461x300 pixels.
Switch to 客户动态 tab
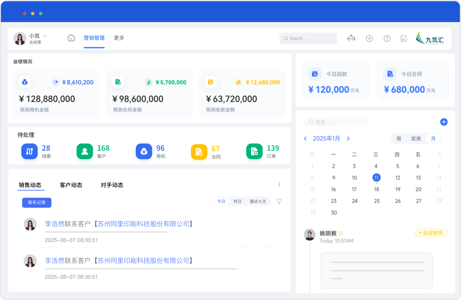coord(71,185)
